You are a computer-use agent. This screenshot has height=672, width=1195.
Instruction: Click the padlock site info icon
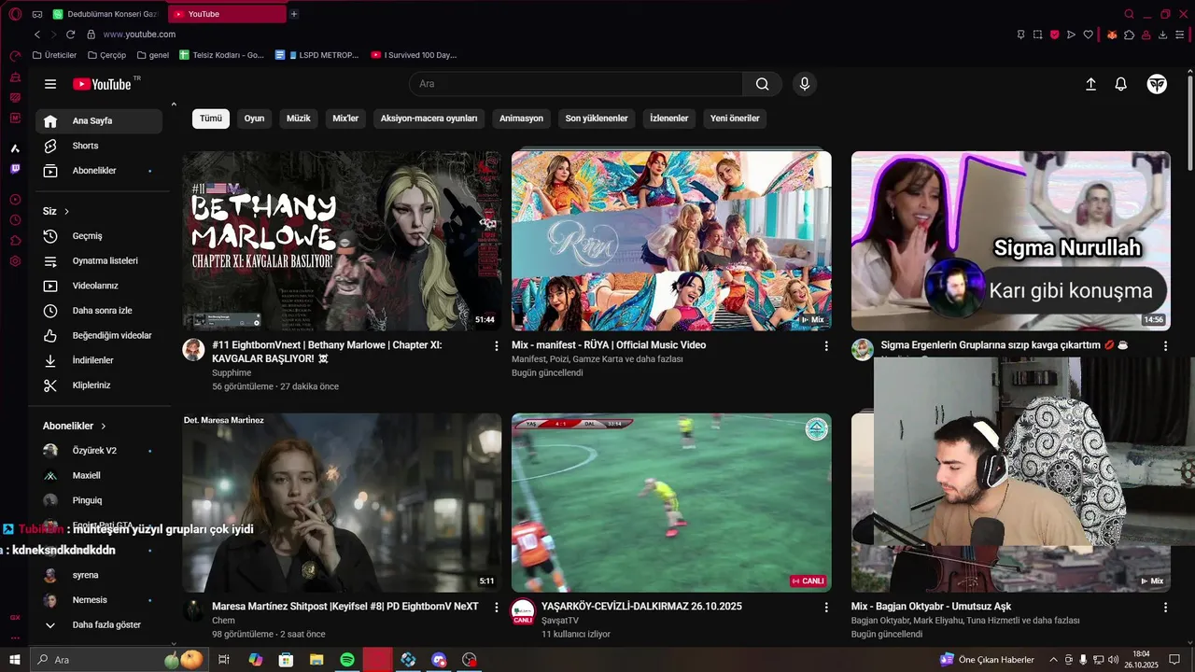pyautogui.click(x=91, y=35)
